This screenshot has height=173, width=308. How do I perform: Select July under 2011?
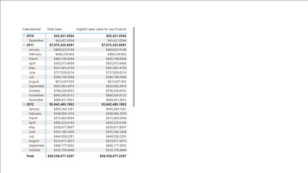coord(31,77)
